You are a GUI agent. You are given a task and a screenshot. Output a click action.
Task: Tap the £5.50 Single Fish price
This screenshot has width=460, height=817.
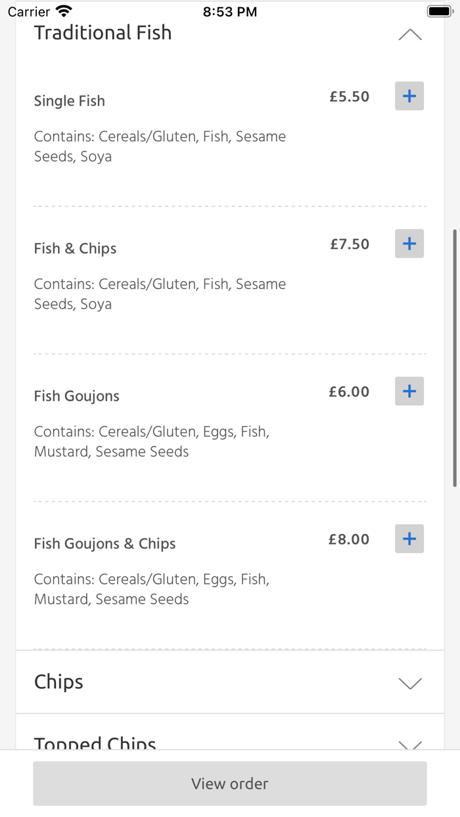pos(350,97)
